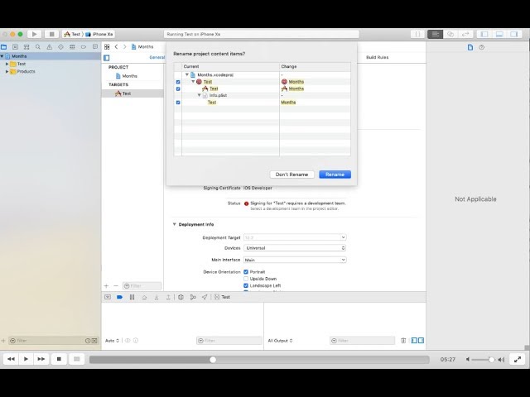Open the Debug navigator icon
The width and height of the screenshot is (530, 397).
72,47
